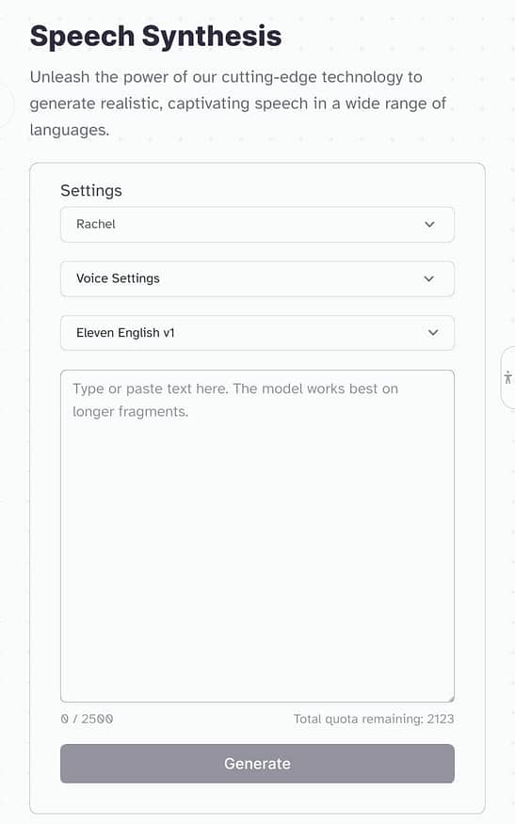Click the chevron arrow beside Voice Settings
Image resolution: width=515 pixels, height=824 pixels.
coord(429,278)
